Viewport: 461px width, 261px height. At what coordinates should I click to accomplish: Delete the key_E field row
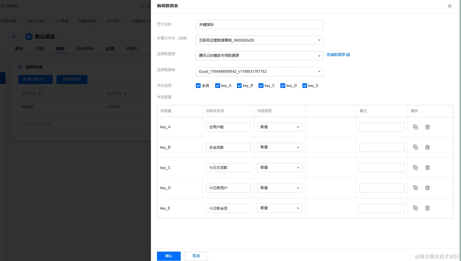pos(427,208)
